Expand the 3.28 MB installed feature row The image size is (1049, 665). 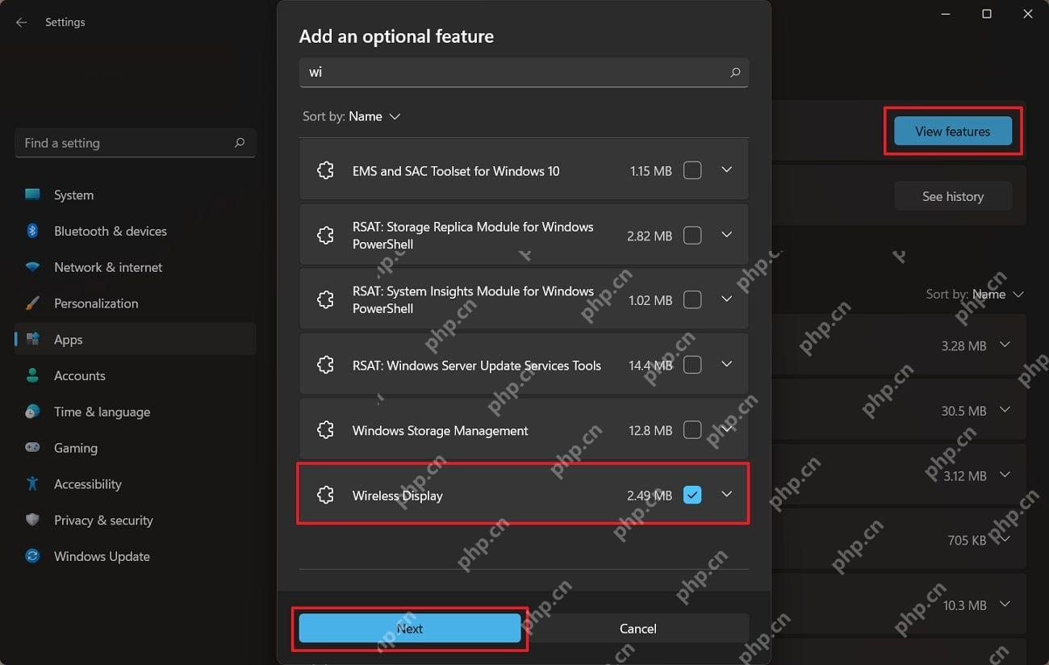click(x=1005, y=345)
